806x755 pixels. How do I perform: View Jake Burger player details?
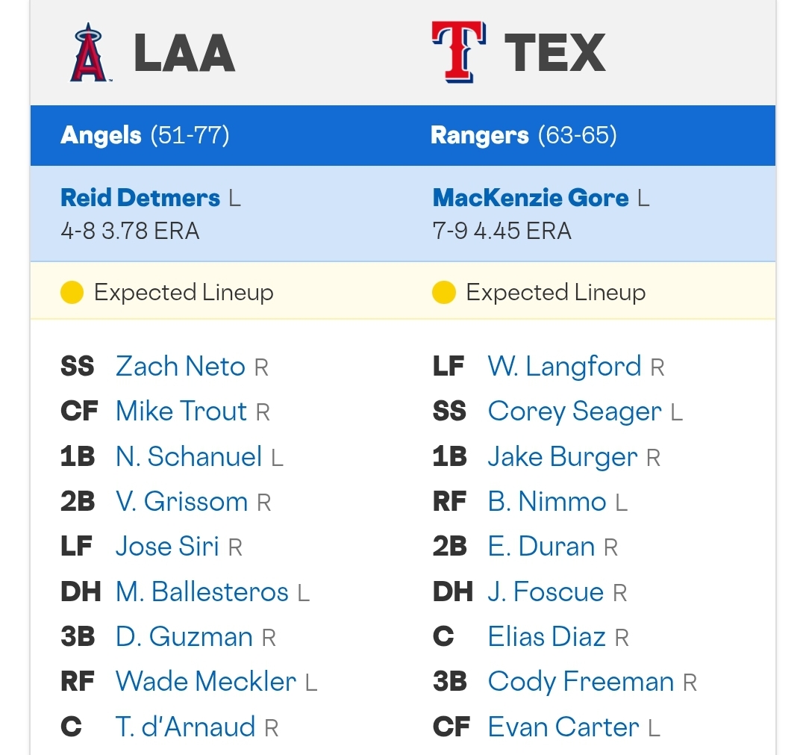pyautogui.click(x=563, y=457)
